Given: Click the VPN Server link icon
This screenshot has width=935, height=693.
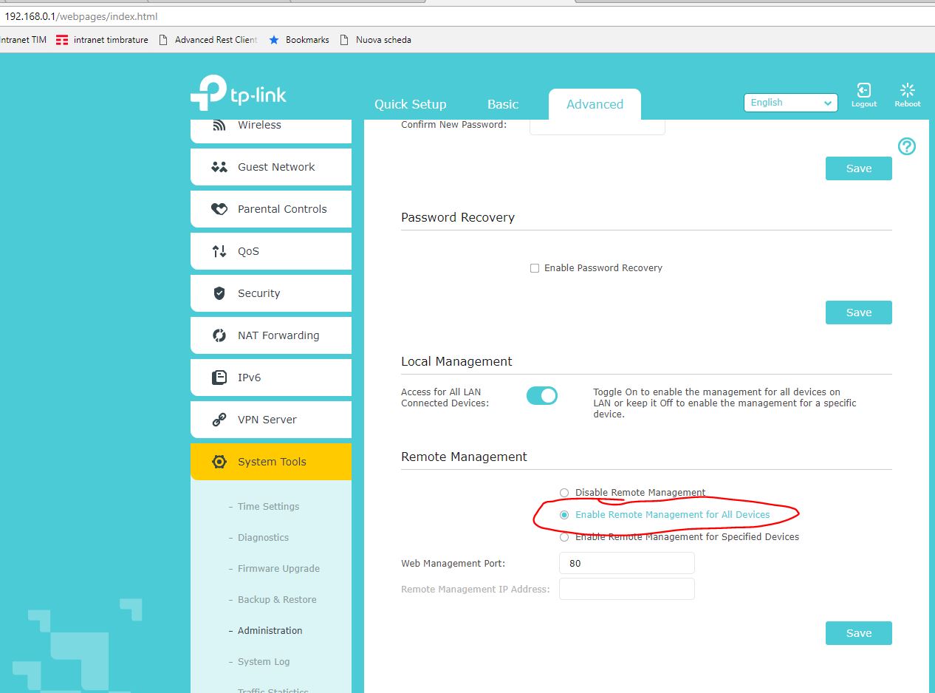Looking at the screenshot, I should click(x=219, y=420).
